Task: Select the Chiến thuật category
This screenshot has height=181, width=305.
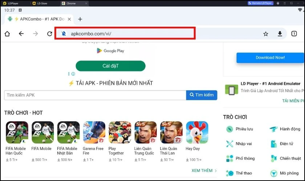Action: (286, 159)
